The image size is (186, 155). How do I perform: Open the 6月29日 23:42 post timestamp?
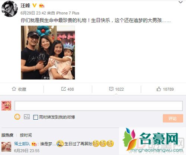click(33, 13)
